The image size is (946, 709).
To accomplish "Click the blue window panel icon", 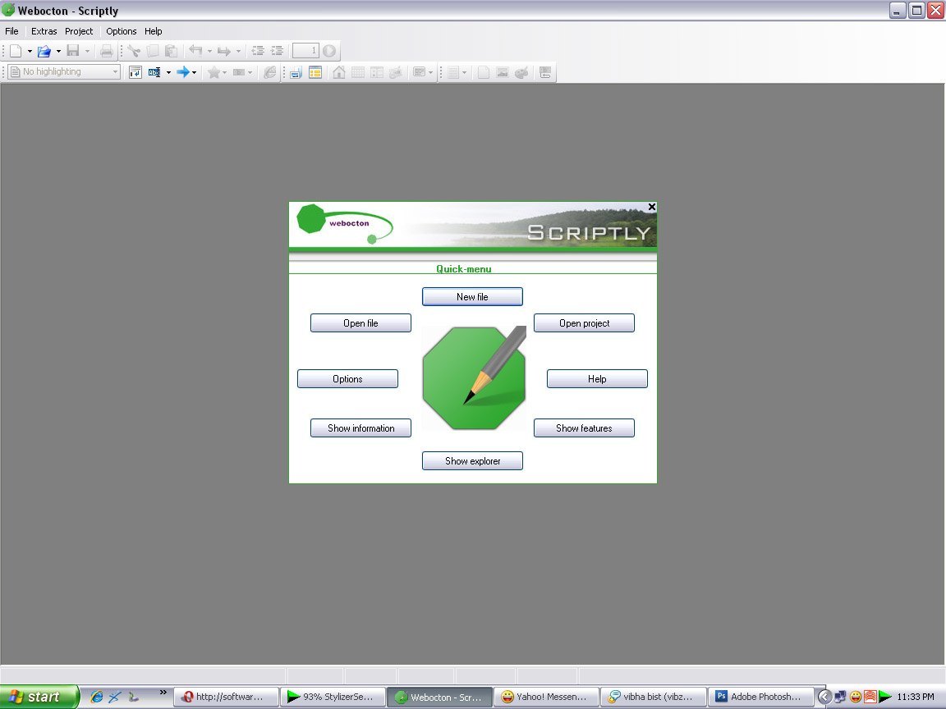I will tap(296, 72).
